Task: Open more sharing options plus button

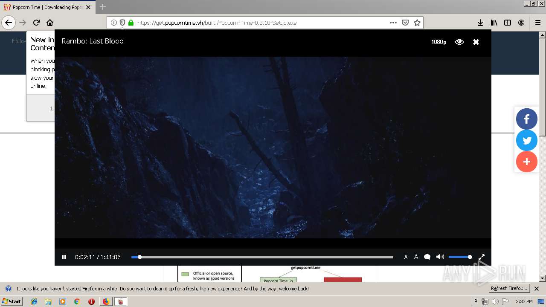Action: click(x=527, y=162)
